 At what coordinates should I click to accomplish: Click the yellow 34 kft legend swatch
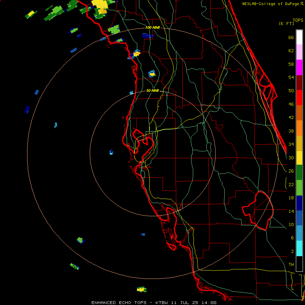point(299,158)
